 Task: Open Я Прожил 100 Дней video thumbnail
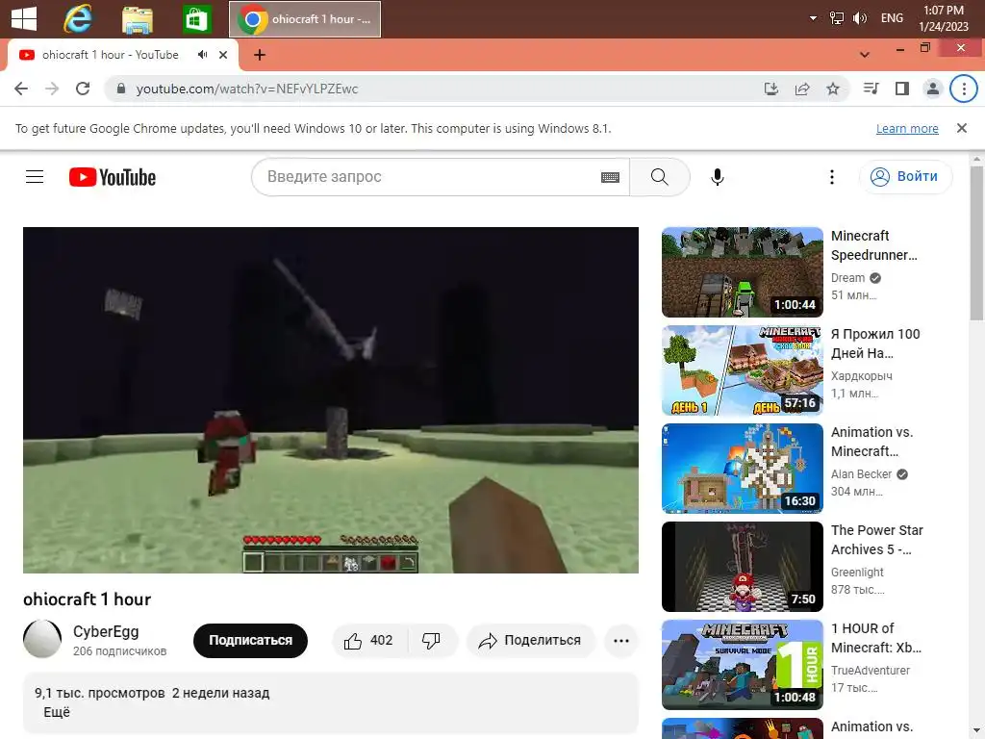742,370
